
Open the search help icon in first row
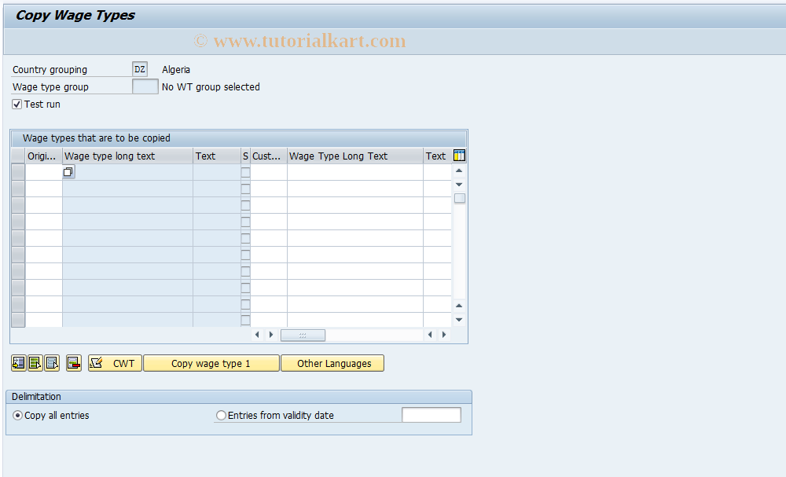pos(68,172)
